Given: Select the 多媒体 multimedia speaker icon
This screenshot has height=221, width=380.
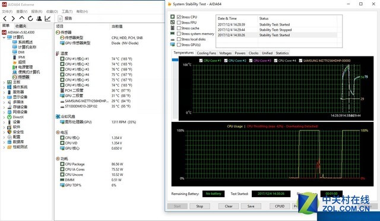Looking at the screenshot, I should tap(9, 102).
